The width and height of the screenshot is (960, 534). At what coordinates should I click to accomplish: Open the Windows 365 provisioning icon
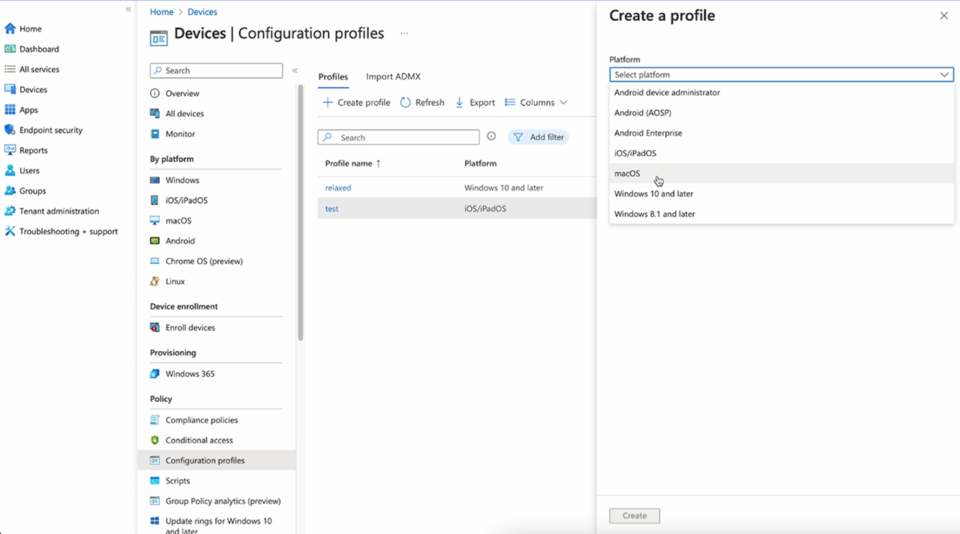coord(154,373)
